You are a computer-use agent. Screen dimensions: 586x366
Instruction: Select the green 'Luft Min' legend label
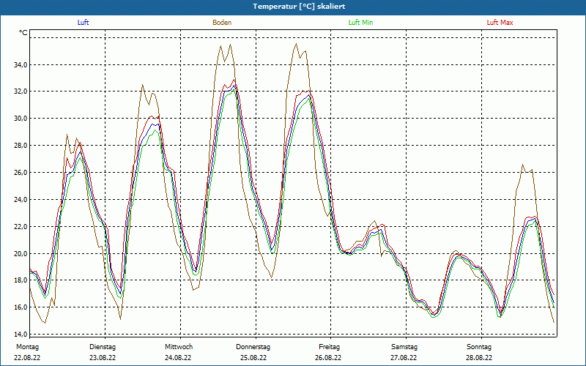point(360,23)
